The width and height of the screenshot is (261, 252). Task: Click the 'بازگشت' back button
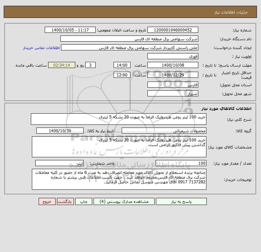tap(65, 202)
